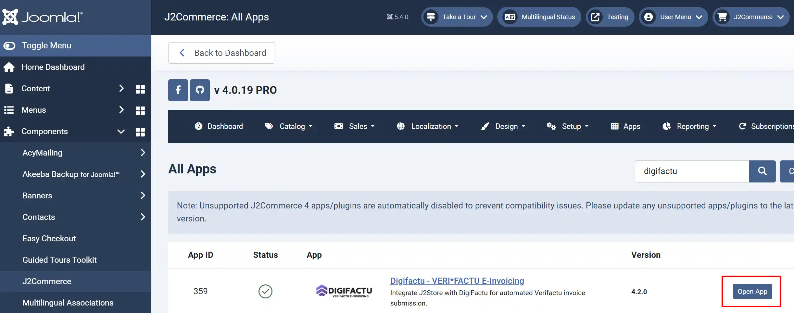Click the Digifactu logo thumbnail
Image resolution: width=794 pixels, height=313 pixels.
(344, 291)
